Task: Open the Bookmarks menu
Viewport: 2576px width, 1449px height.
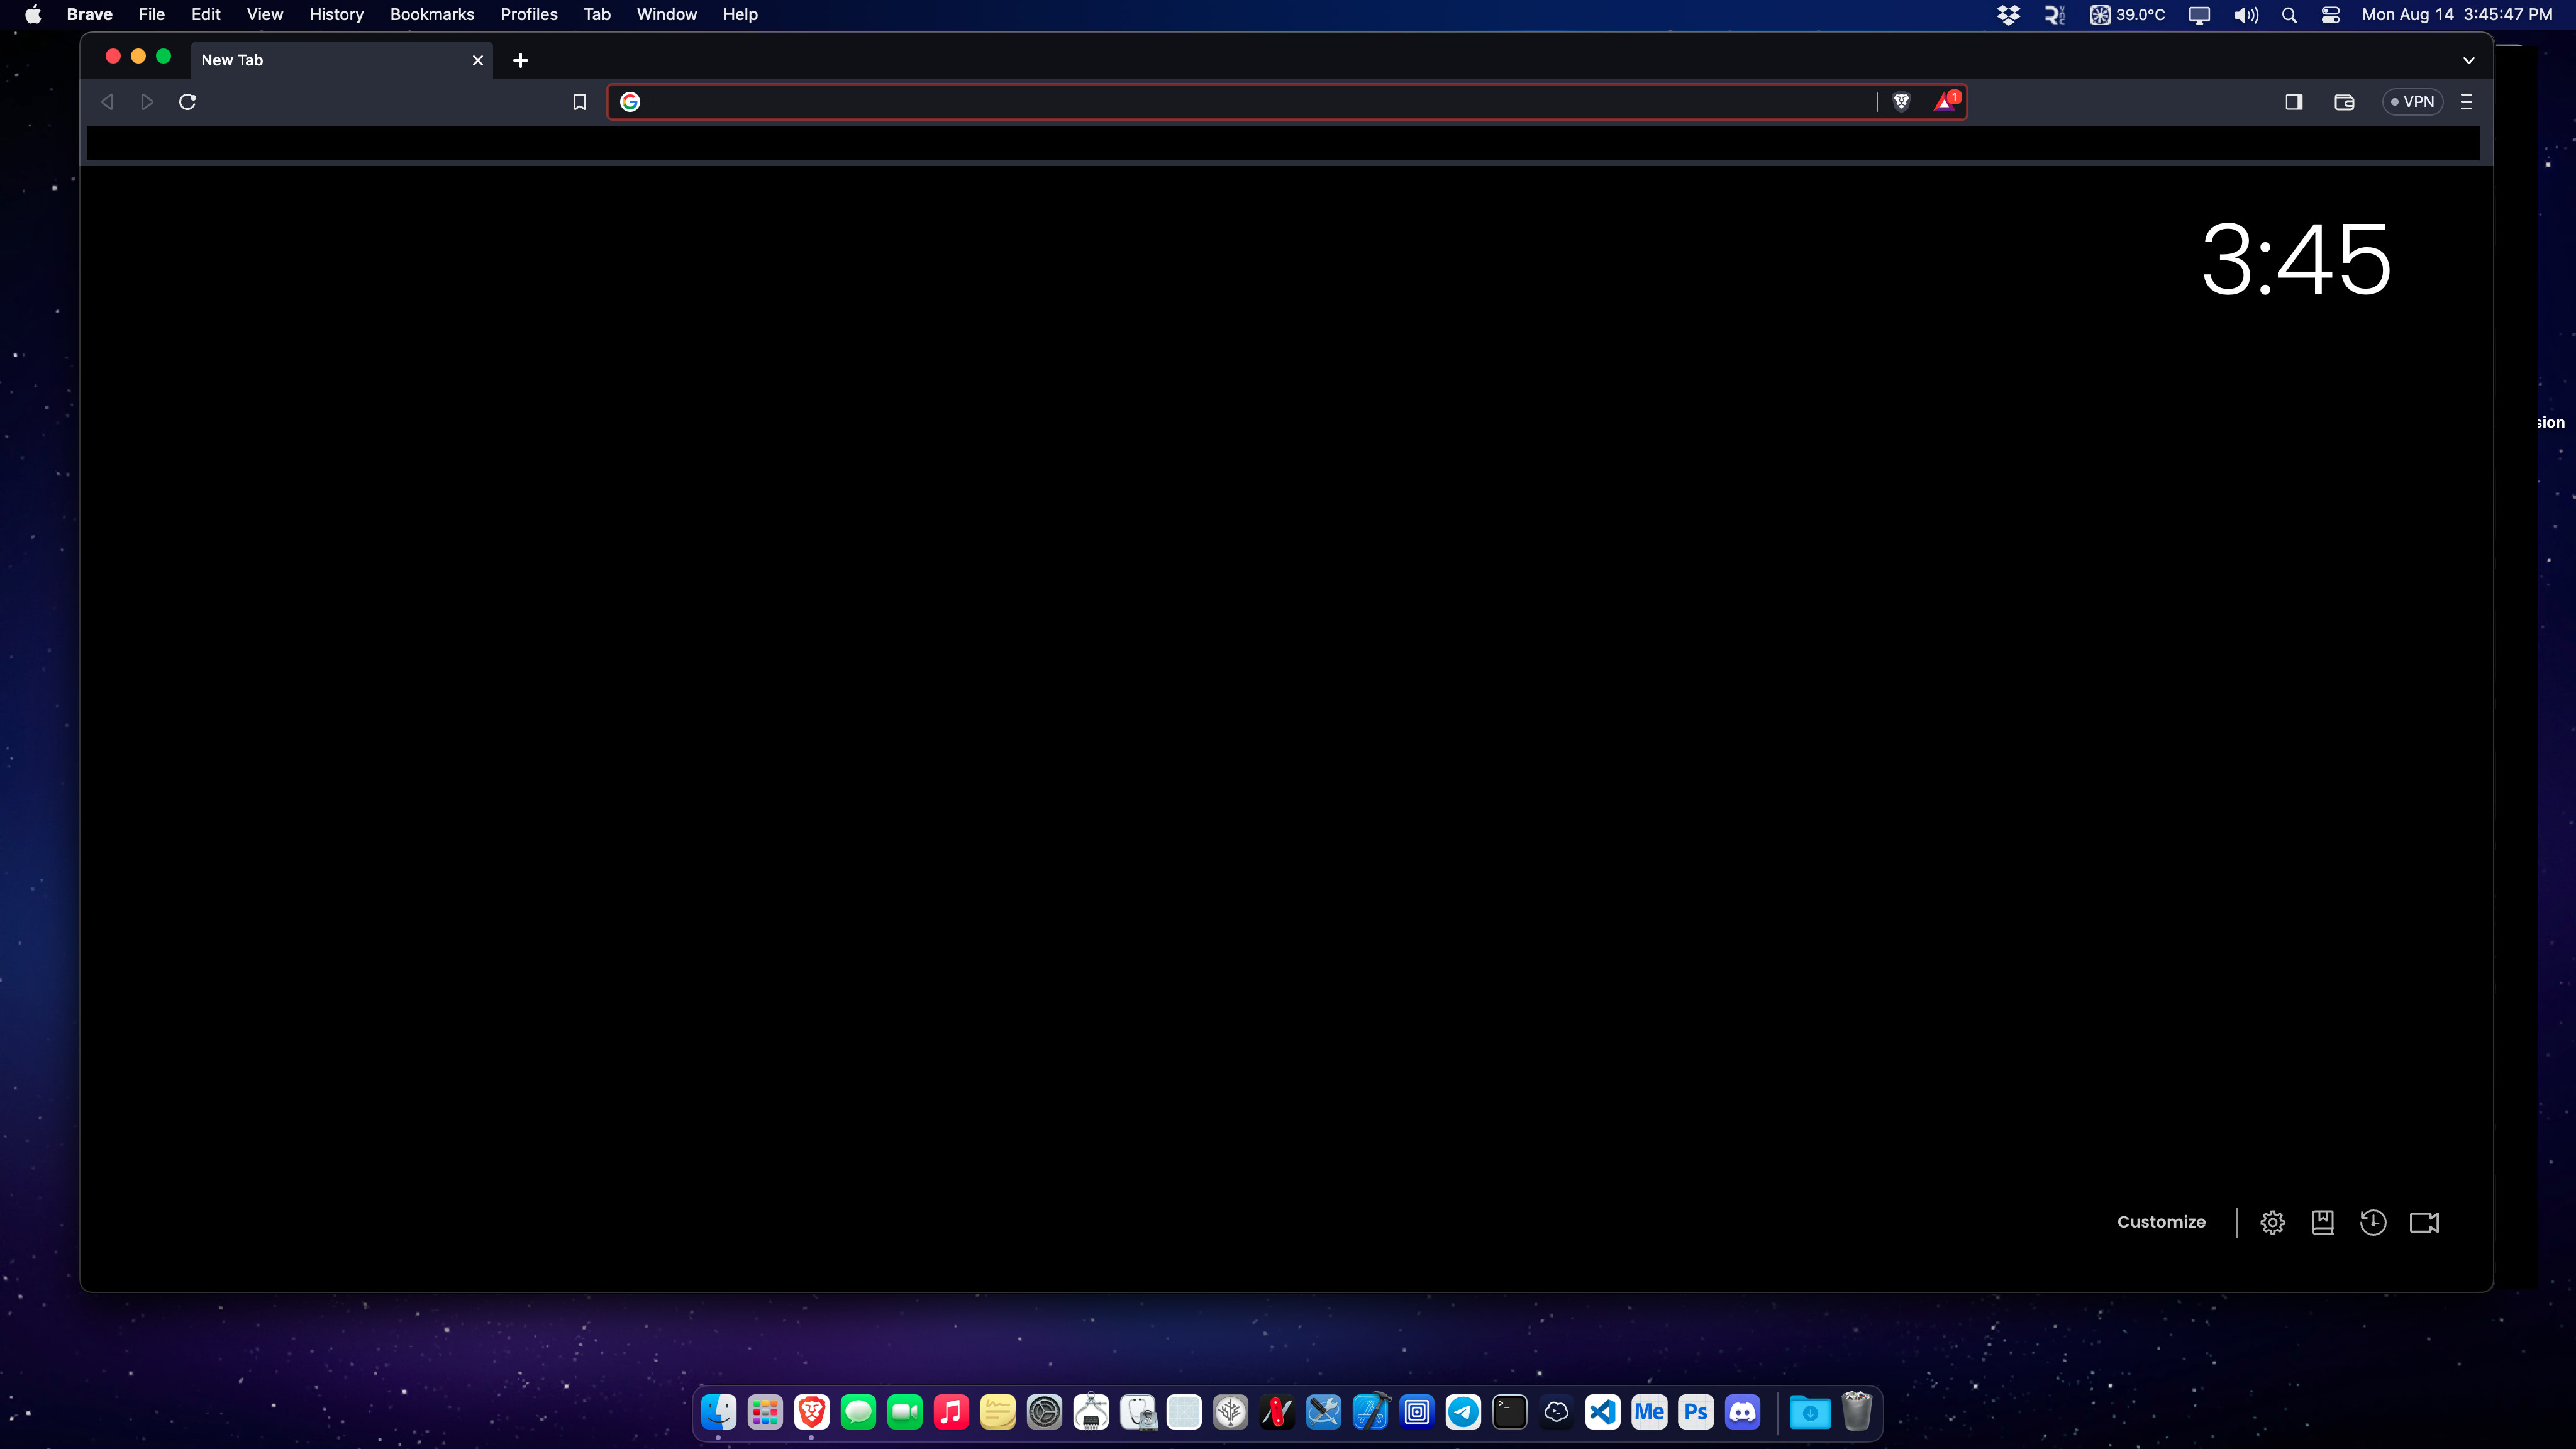Action: click(x=431, y=15)
